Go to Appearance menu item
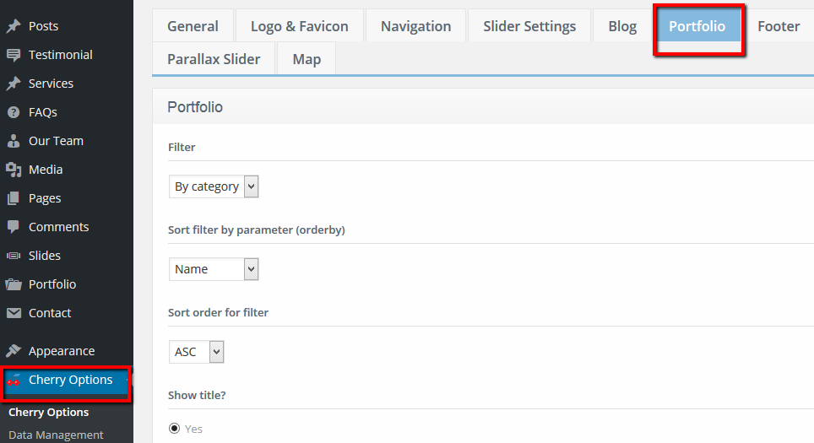The image size is (814, 443). coord(62,351)
